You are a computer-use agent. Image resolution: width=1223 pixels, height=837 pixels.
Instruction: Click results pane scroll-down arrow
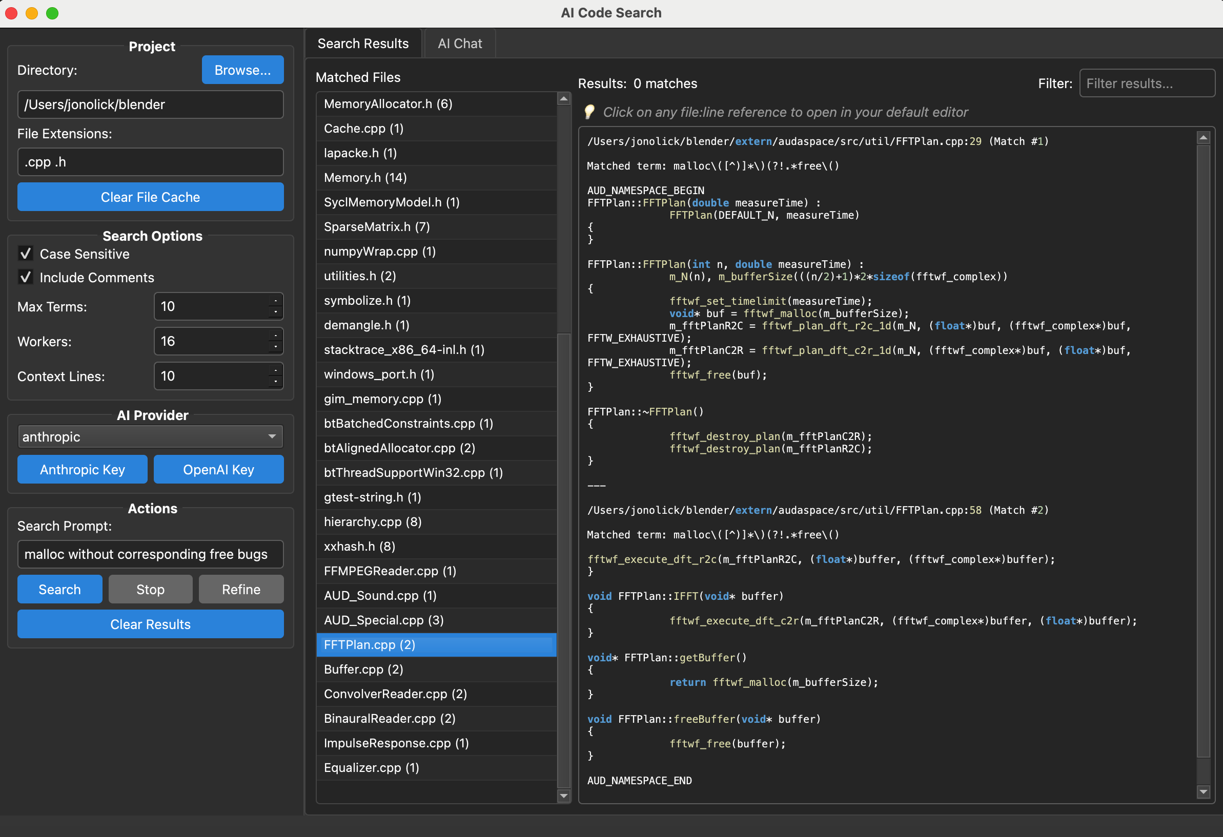click(x=1203, y=792)
